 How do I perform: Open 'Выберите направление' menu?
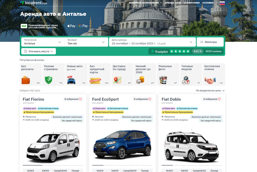click(145, 3)
